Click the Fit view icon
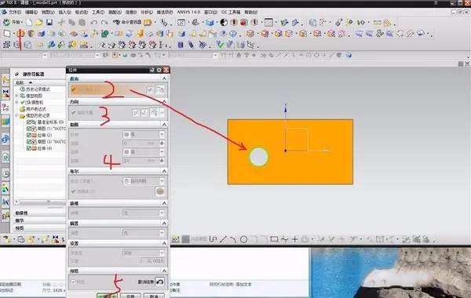This screenshot has height=298, width=471. [181, 23]
